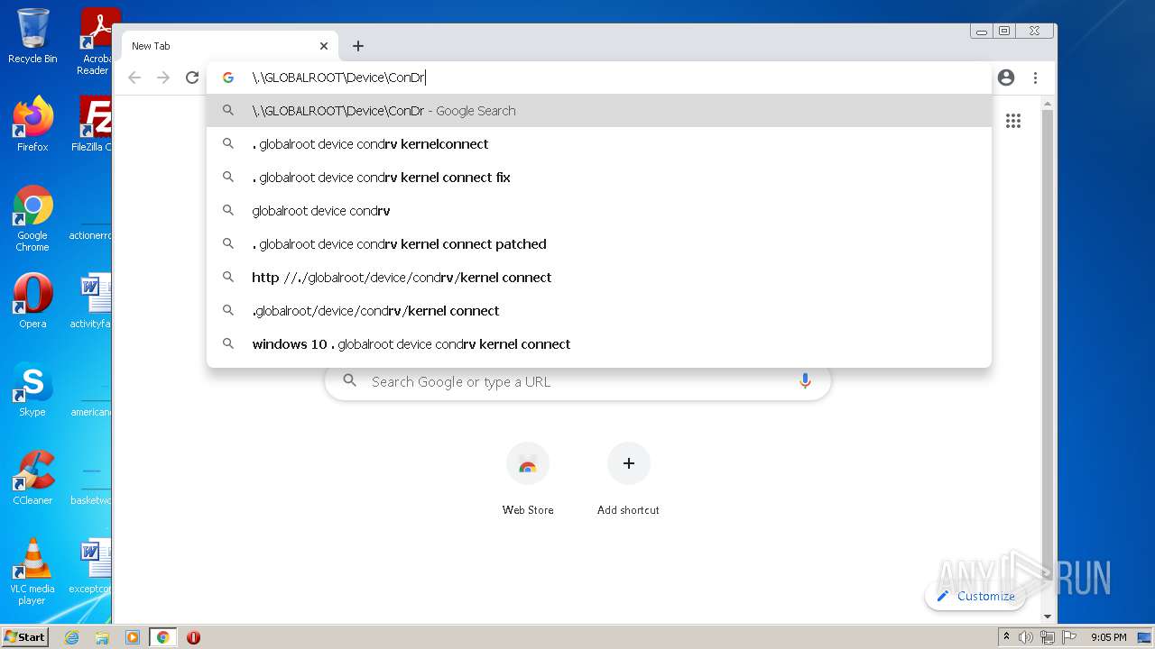Open the Acrobat Reader desktop shortcut

point(96,41)
